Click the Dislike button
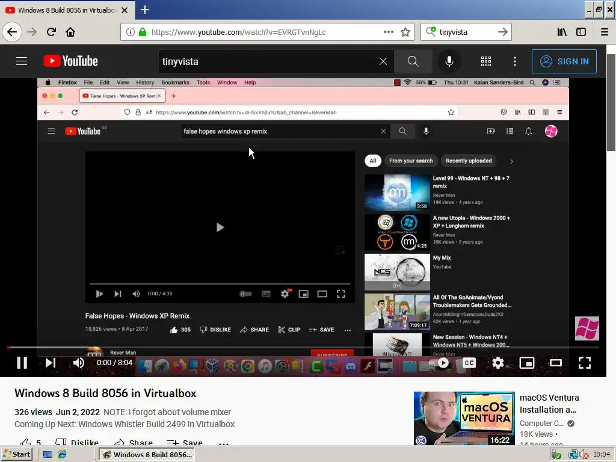616x462 pixels. point(77,442)
